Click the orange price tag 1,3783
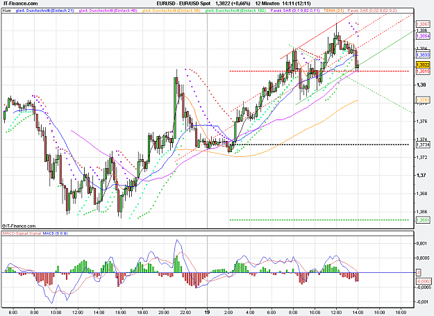The width and height of the screenshot is (434, 316). click(423, 99)
